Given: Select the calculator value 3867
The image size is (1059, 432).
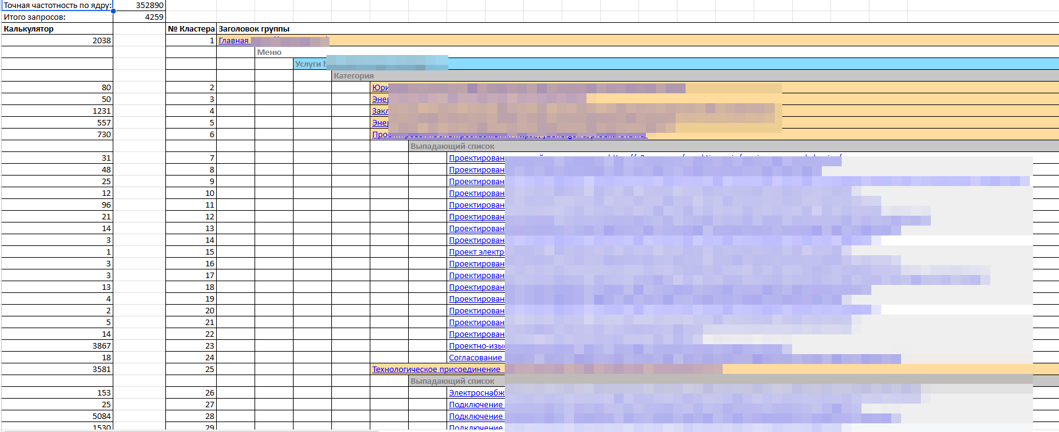Looking at the screenshot, I should [58, 346].
